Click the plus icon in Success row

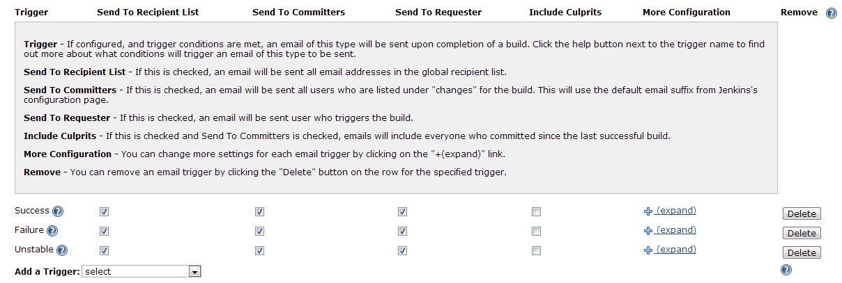coord(648,211)
